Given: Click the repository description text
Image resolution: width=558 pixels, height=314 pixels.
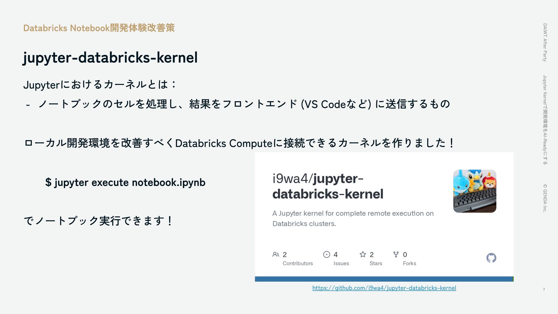Looking at the screenshot, I should click(x=353, y=218).
